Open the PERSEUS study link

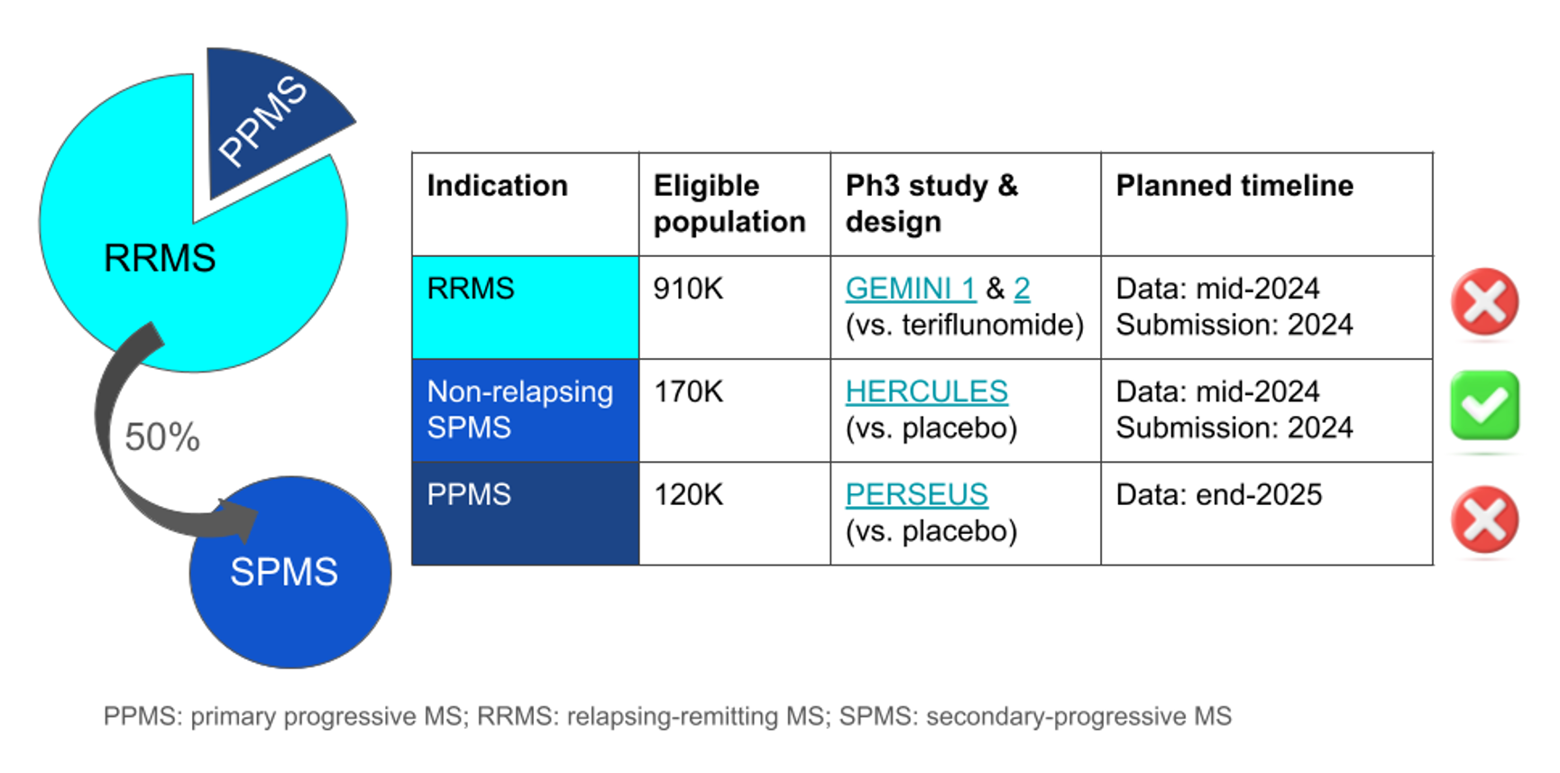tap(916, 494)
